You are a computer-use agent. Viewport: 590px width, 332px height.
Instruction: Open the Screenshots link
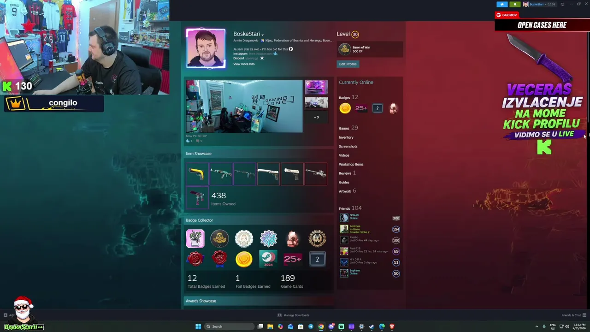click(348, 146)
